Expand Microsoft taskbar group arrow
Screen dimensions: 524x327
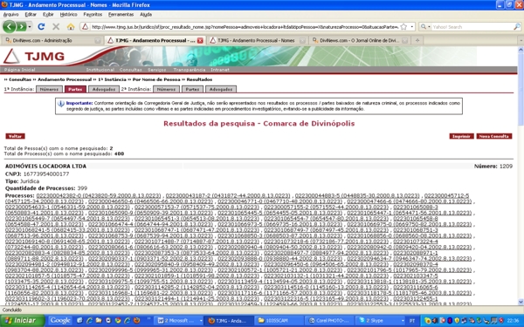click(201, 321)
